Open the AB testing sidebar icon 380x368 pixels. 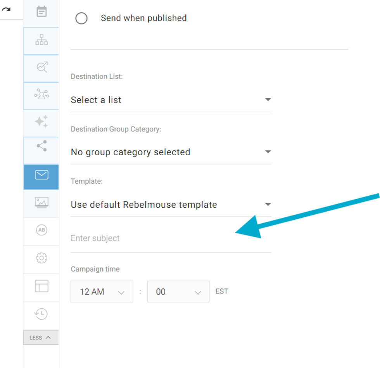(x=41, y=230)
